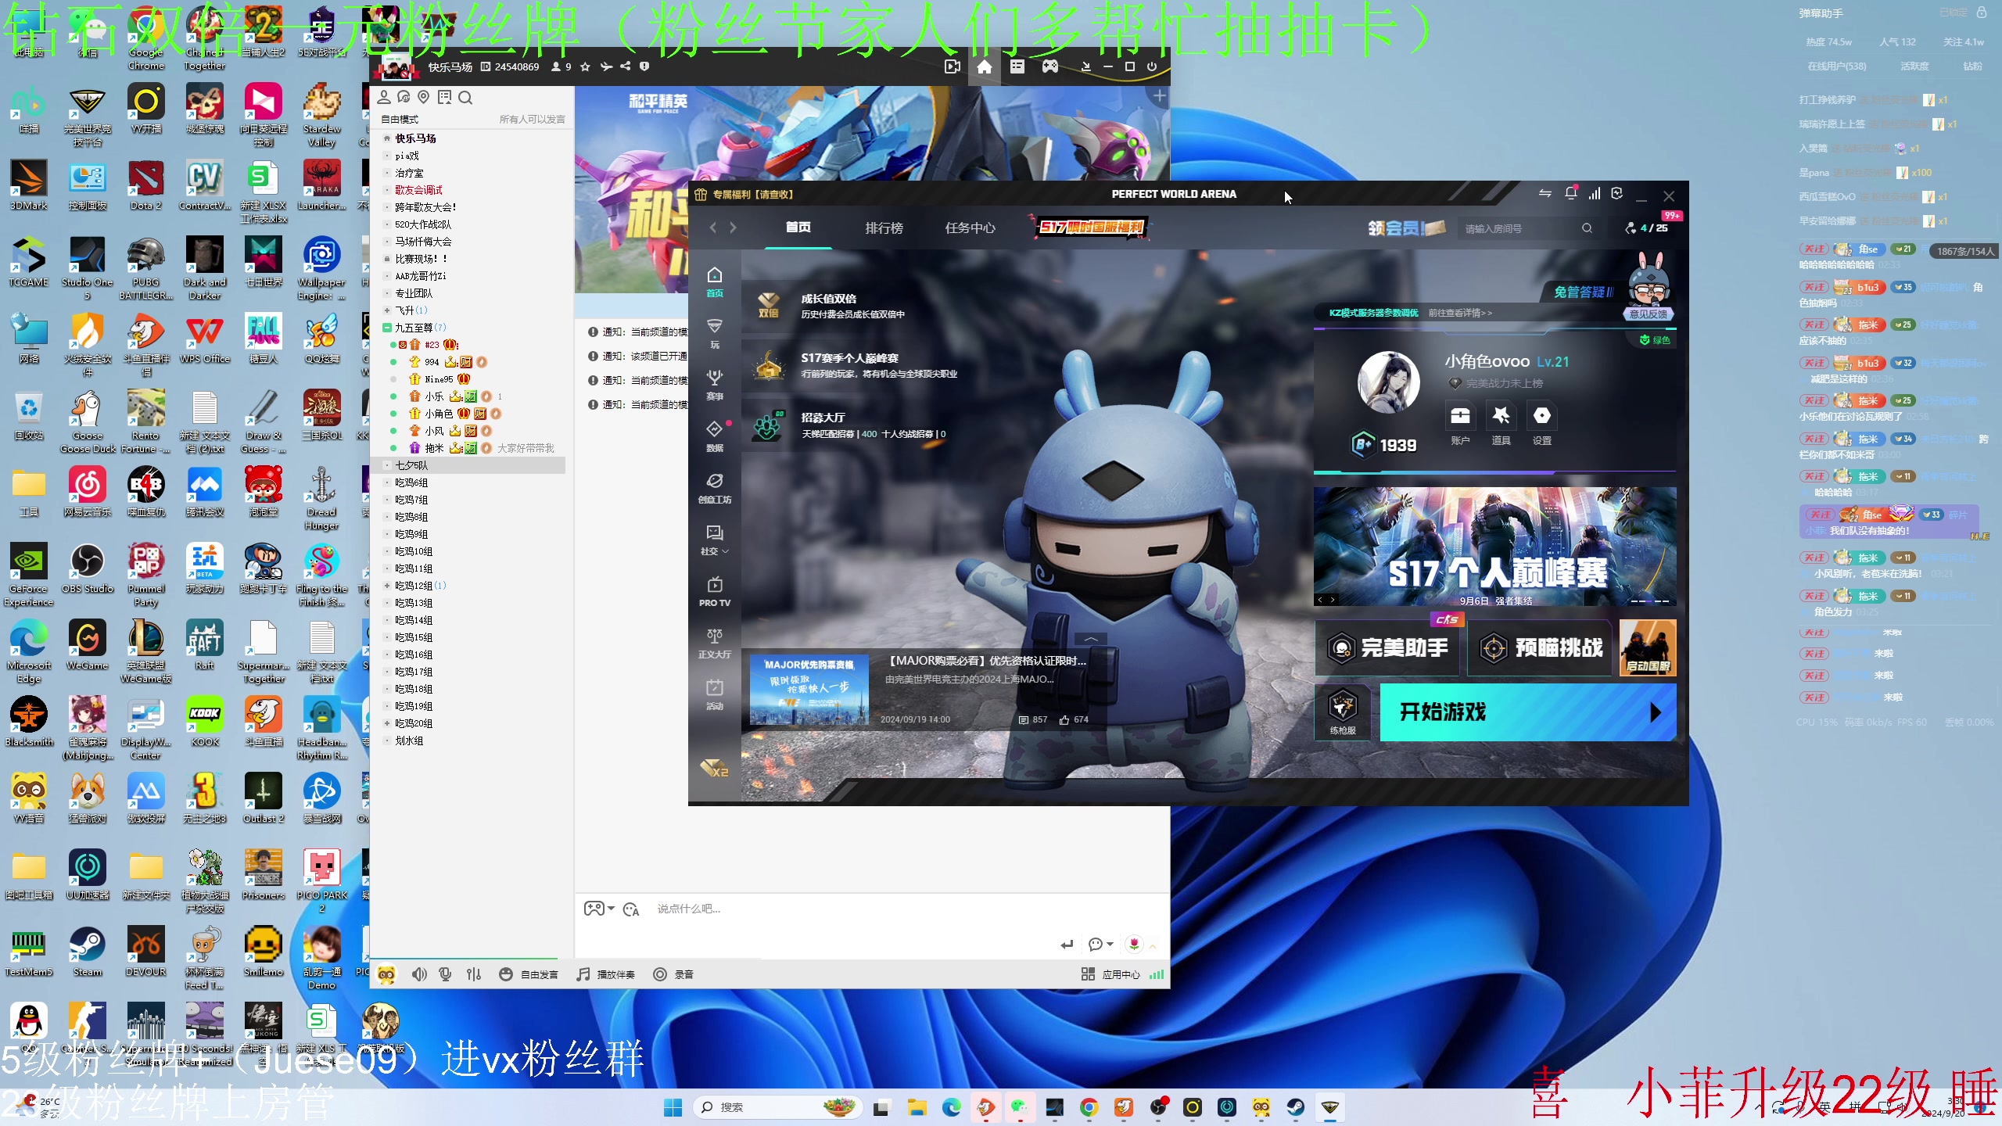
Task: Click the chat-font emoji icon beside the message box
Action: (x=631, y=909)
